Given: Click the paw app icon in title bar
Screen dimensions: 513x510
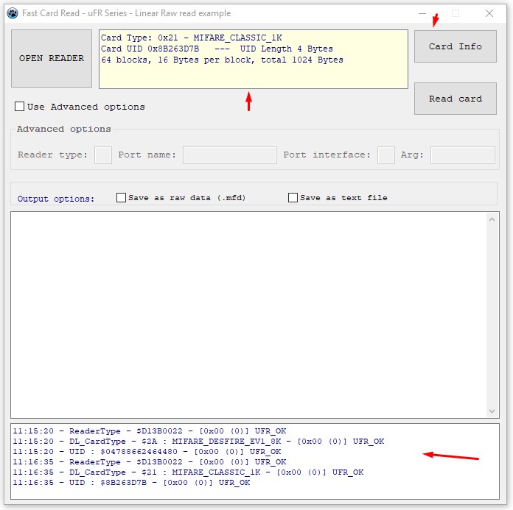Looking at the screenshot, I should pos(13,13).
